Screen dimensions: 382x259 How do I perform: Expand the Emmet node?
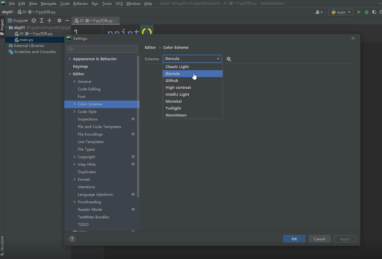[74, 179]
